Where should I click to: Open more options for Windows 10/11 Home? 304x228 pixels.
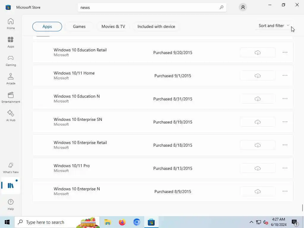(x=285, y=75)
